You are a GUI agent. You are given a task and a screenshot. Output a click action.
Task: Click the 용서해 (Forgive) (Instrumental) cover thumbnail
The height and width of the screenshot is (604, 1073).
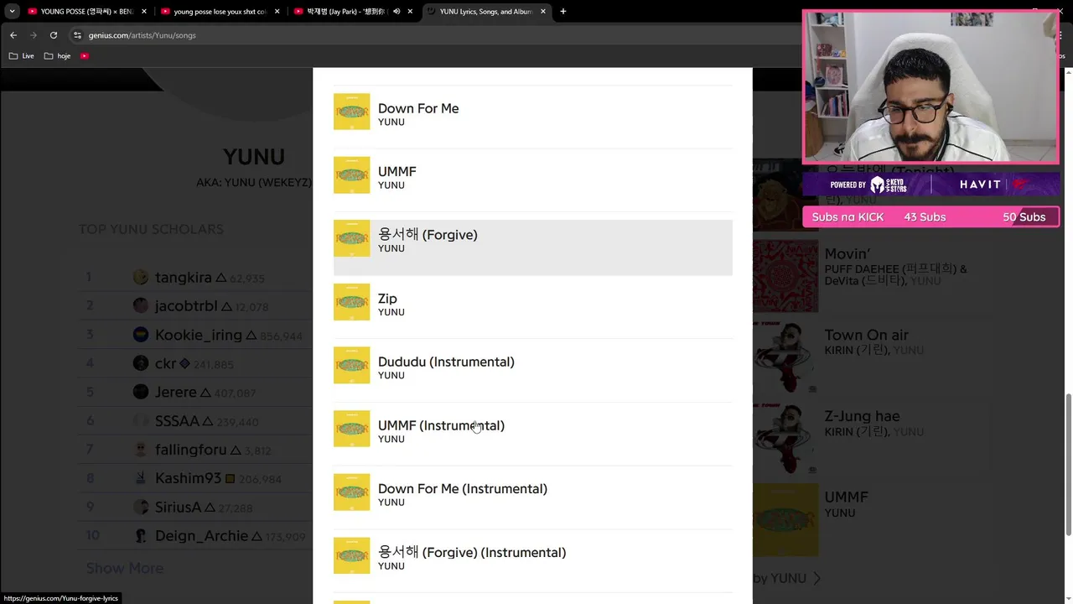[x=351, y=555]
